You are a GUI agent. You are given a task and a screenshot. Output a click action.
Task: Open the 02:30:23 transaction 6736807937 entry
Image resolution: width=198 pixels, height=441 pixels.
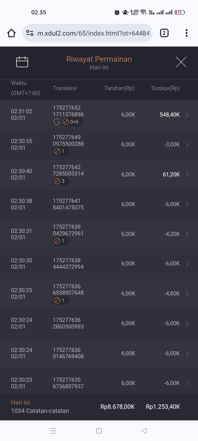(x=68, y=383)
